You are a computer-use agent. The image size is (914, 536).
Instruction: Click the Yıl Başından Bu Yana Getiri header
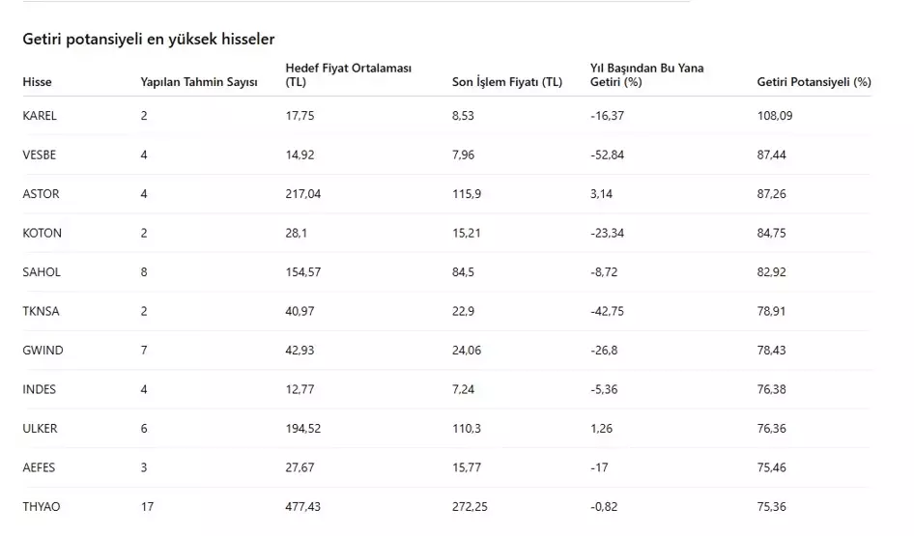(647, 74)
